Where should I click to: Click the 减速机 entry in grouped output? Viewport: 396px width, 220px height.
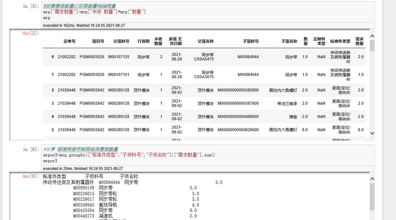coord(105,216)
